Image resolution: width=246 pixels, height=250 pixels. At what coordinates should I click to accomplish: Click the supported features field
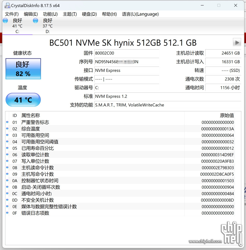[168, 105]
